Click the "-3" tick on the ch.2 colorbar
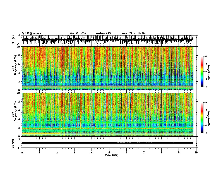This screenshot has width=221, height=171. pos(206,103)
